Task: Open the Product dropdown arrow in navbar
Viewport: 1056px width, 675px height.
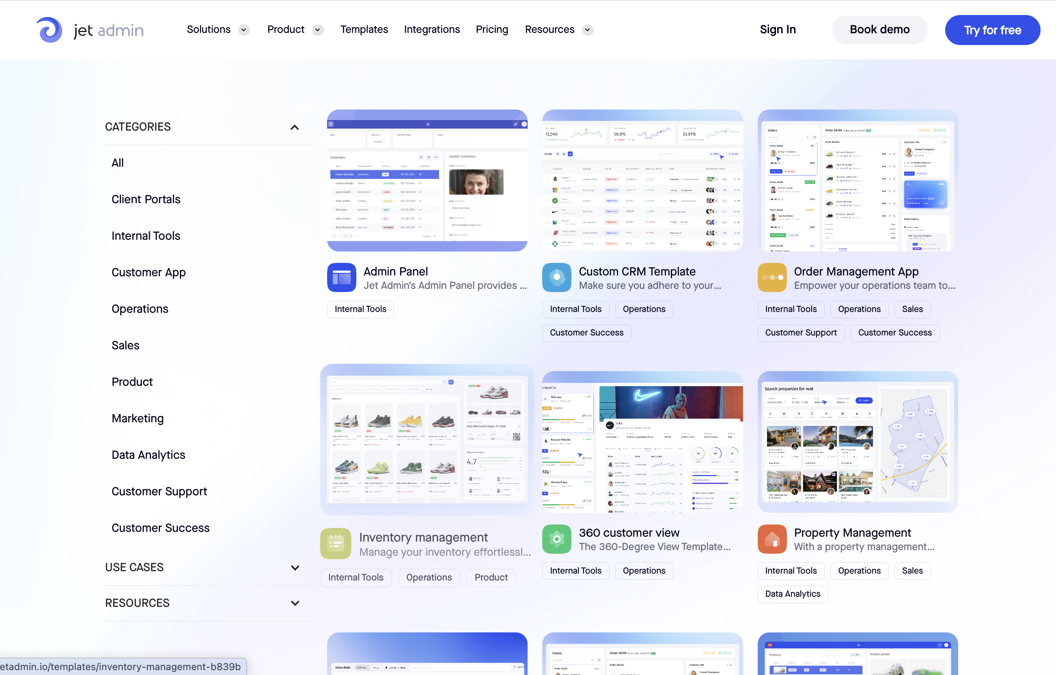Action: click(x=318, y=30)
